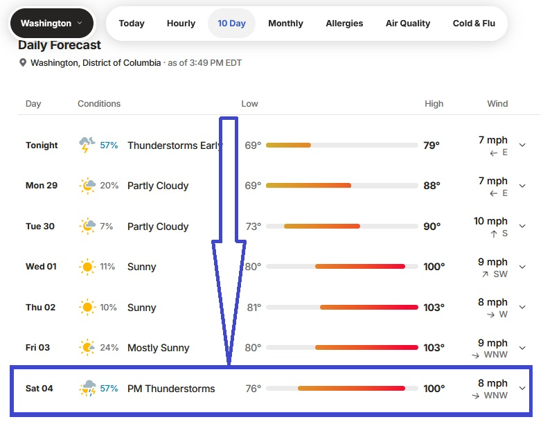
Task: Click the Sat 04 WNW wind arrow
Action: [x=475, y=396]
